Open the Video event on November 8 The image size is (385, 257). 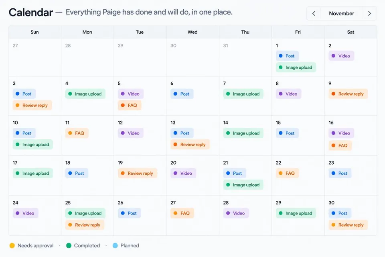pyautogui.click(x=288, y=94)
